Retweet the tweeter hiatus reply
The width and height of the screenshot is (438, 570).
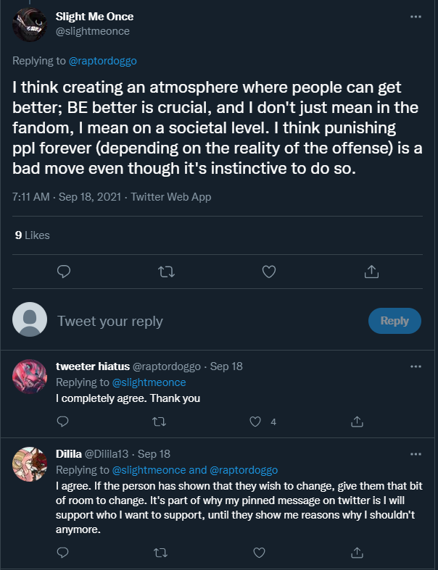coord(159,422)
